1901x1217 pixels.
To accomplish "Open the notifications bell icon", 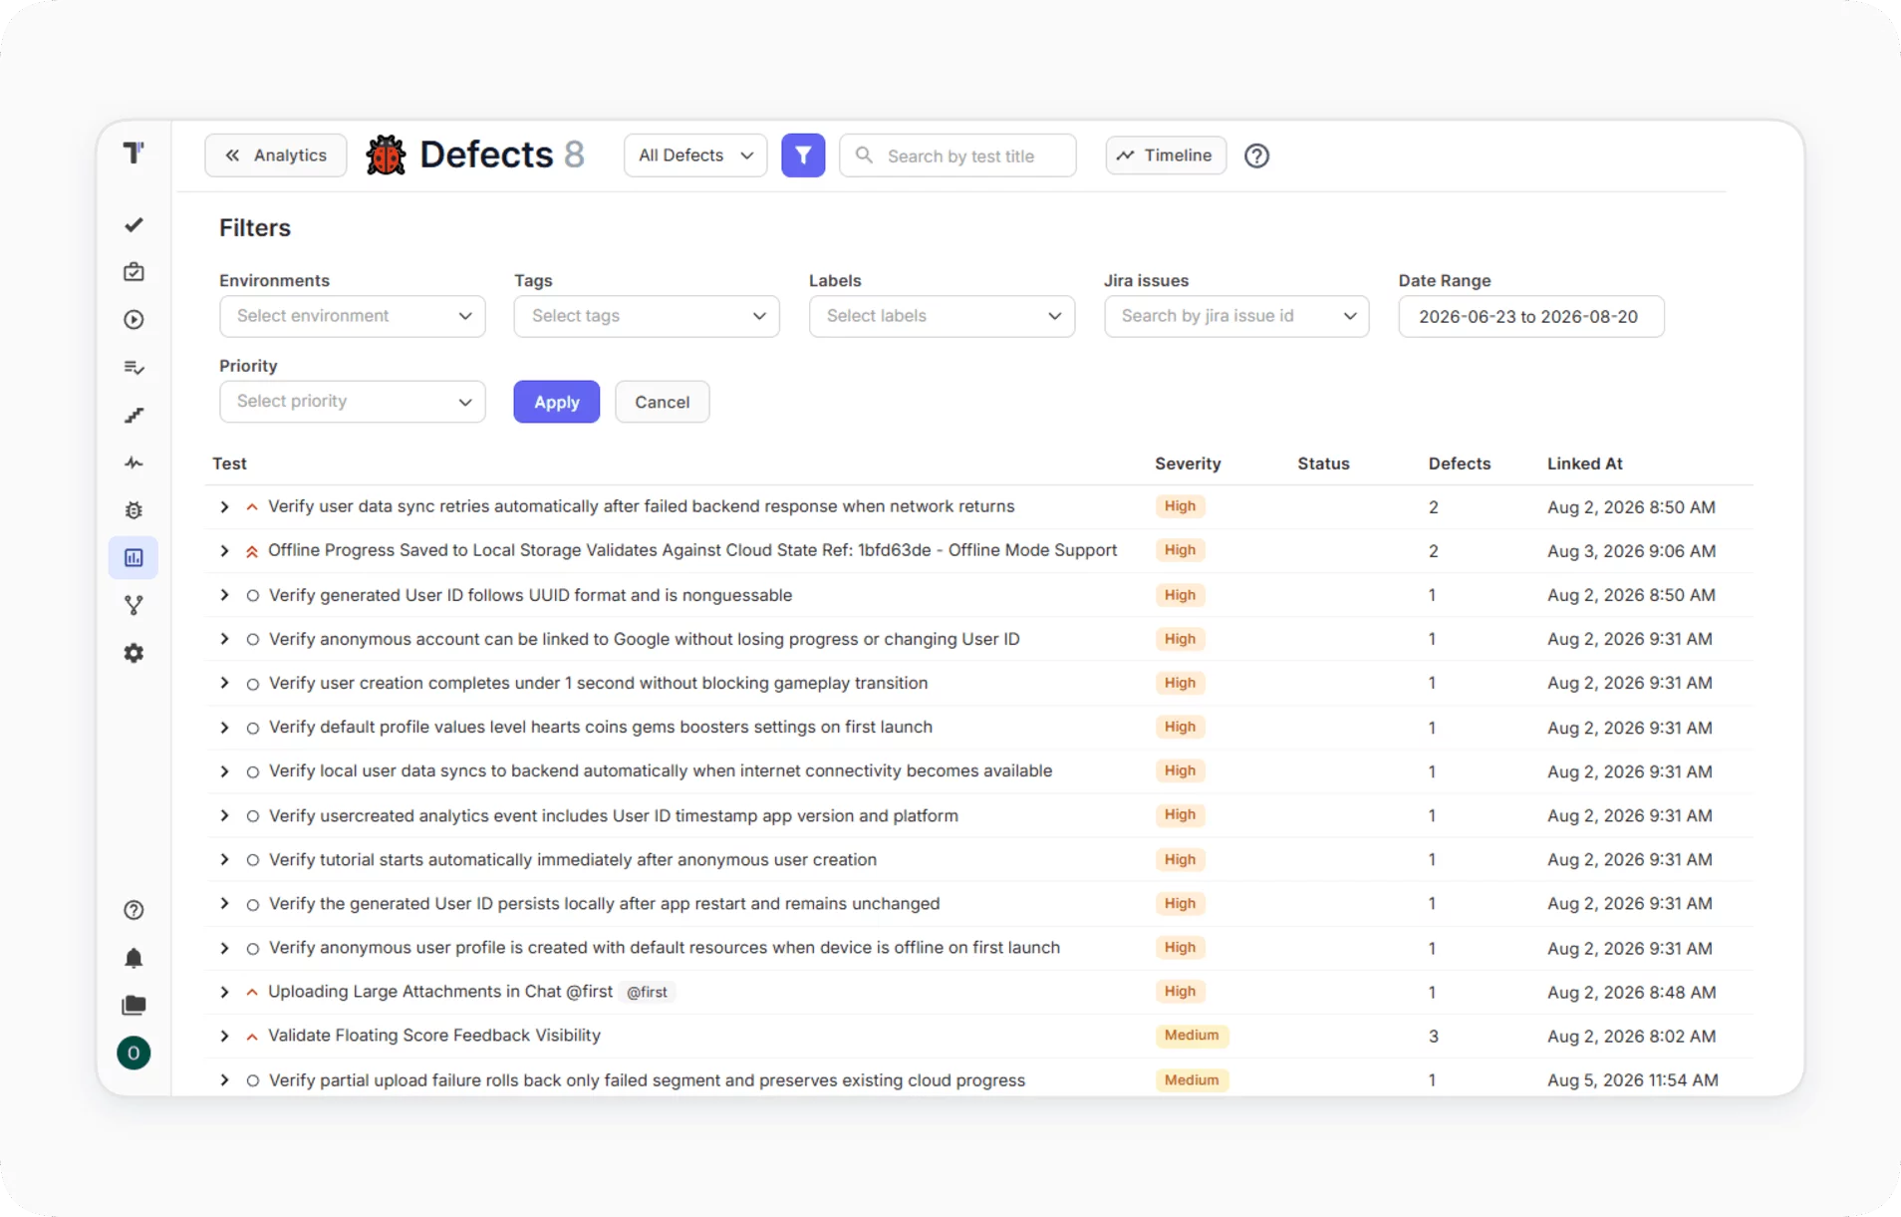I will pyautogui.click(x=134, y=958).
